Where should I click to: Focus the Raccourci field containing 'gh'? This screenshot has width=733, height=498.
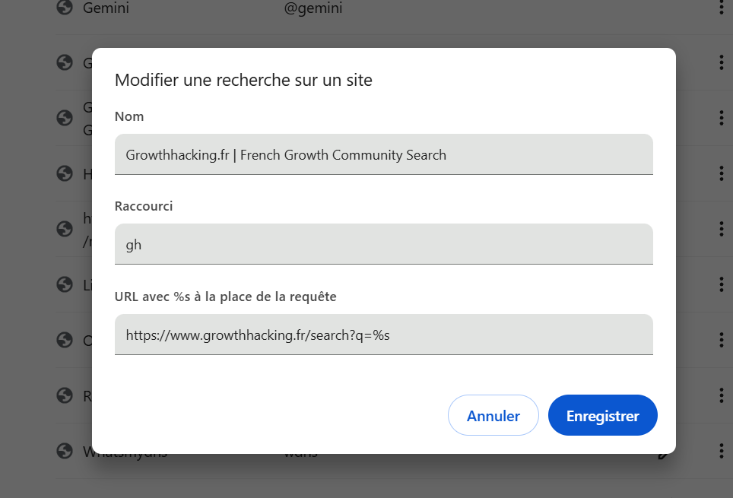coord(383,244)
